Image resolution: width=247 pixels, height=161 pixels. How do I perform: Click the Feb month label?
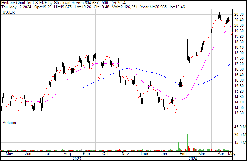183,154
